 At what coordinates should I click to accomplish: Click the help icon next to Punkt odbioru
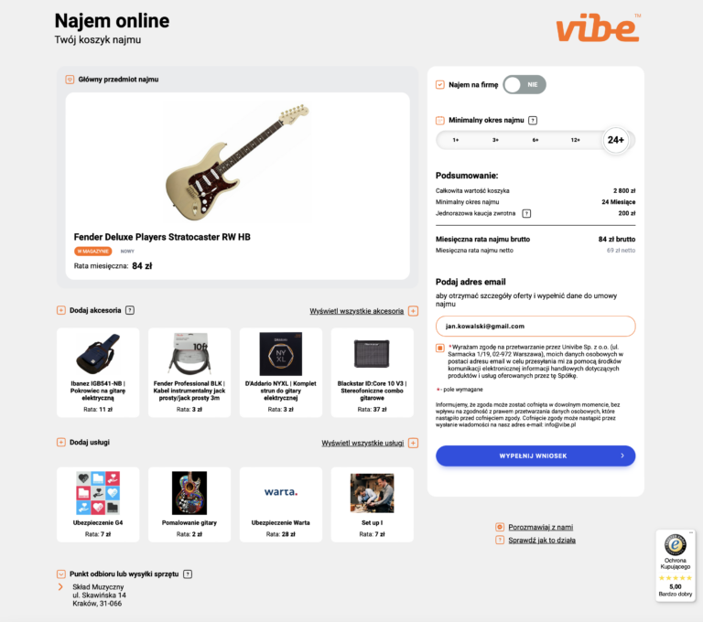pyautogui.click(x=188, y=574)
